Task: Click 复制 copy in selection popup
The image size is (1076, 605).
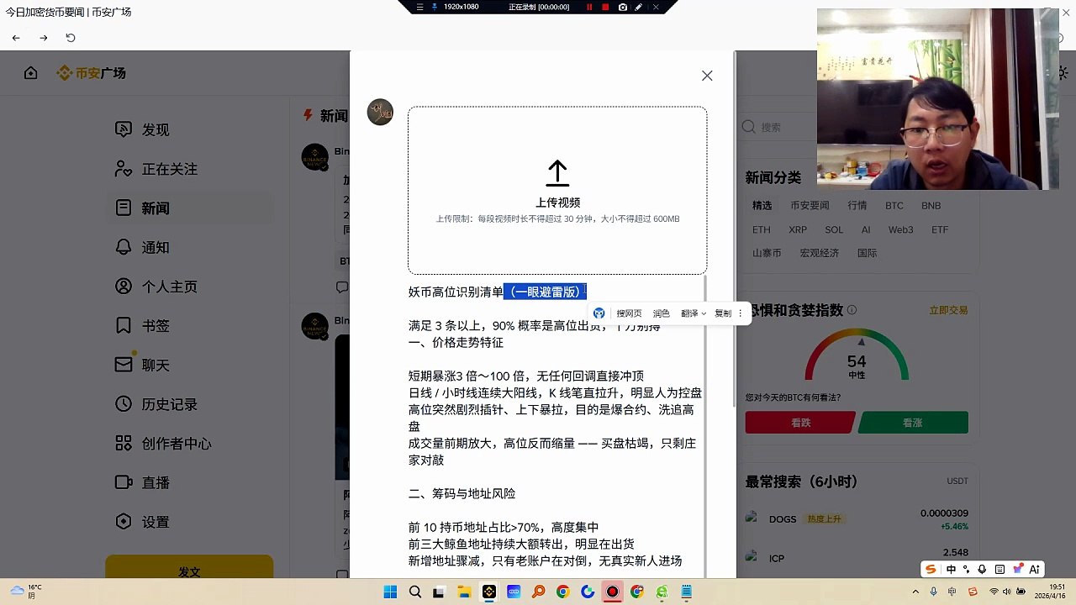Action: [x=723, y=313]
